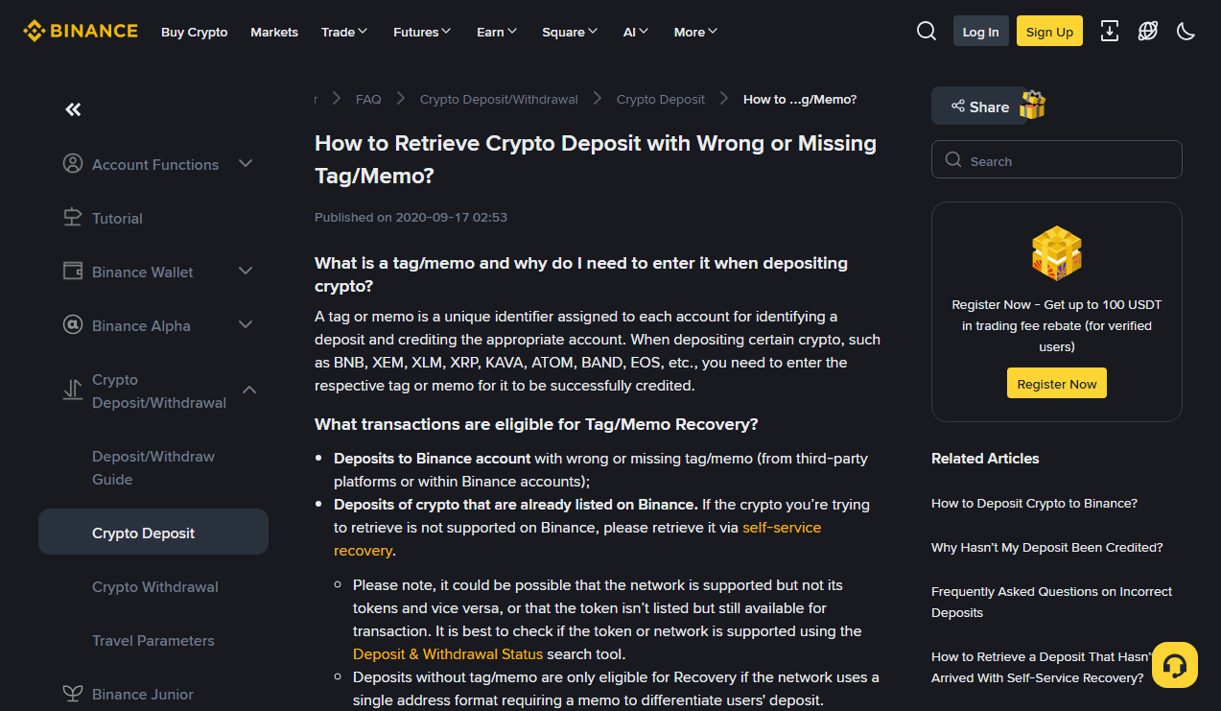The height and width of the screenshot is (711, 1221).
Task: Click the article title heading
Action: (596, 159)
